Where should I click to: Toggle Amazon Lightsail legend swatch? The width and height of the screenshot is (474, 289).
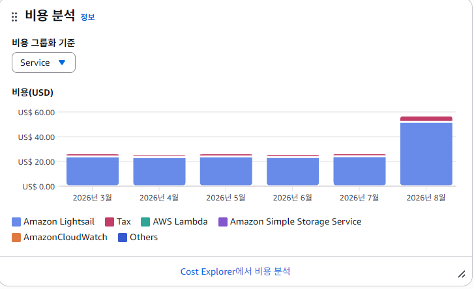pos(16,222)
